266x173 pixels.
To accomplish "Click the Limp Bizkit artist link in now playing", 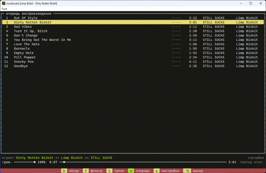I will (x=72, y=158).
